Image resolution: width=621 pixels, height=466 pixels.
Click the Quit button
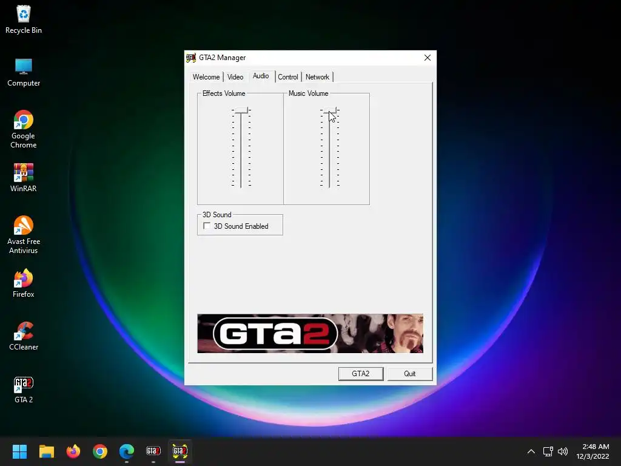click(409, 374)
